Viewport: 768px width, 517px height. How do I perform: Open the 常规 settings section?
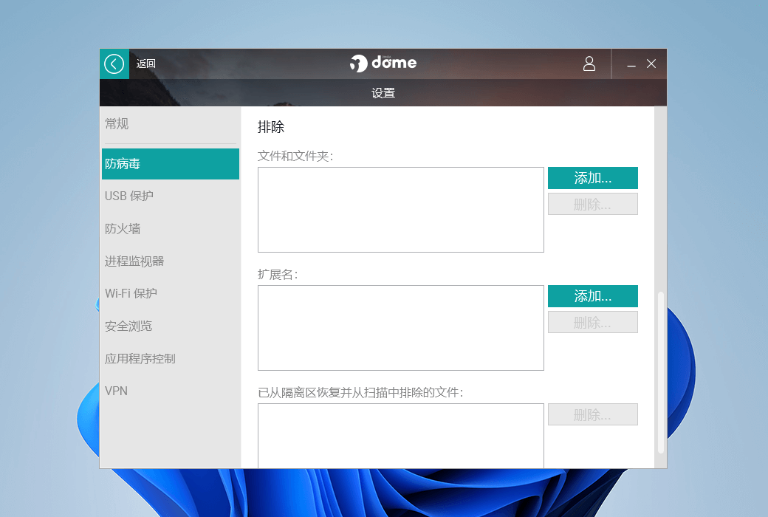117,124
